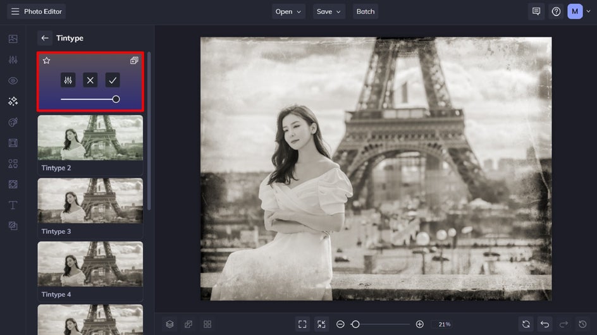Open effect settings sliders on Tintype card
This screenshot has height=335, width=597.
pyautogui.click(x=68, y=80)
